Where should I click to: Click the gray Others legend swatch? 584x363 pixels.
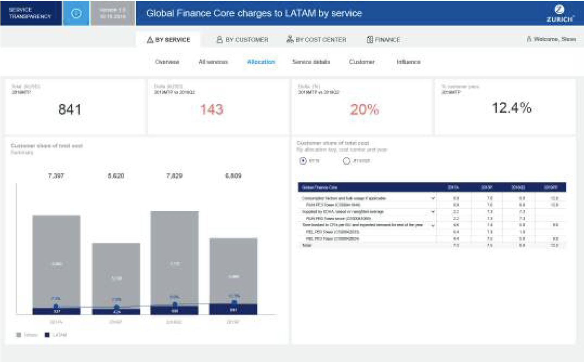pyautogui.click(x=18, y=335)
